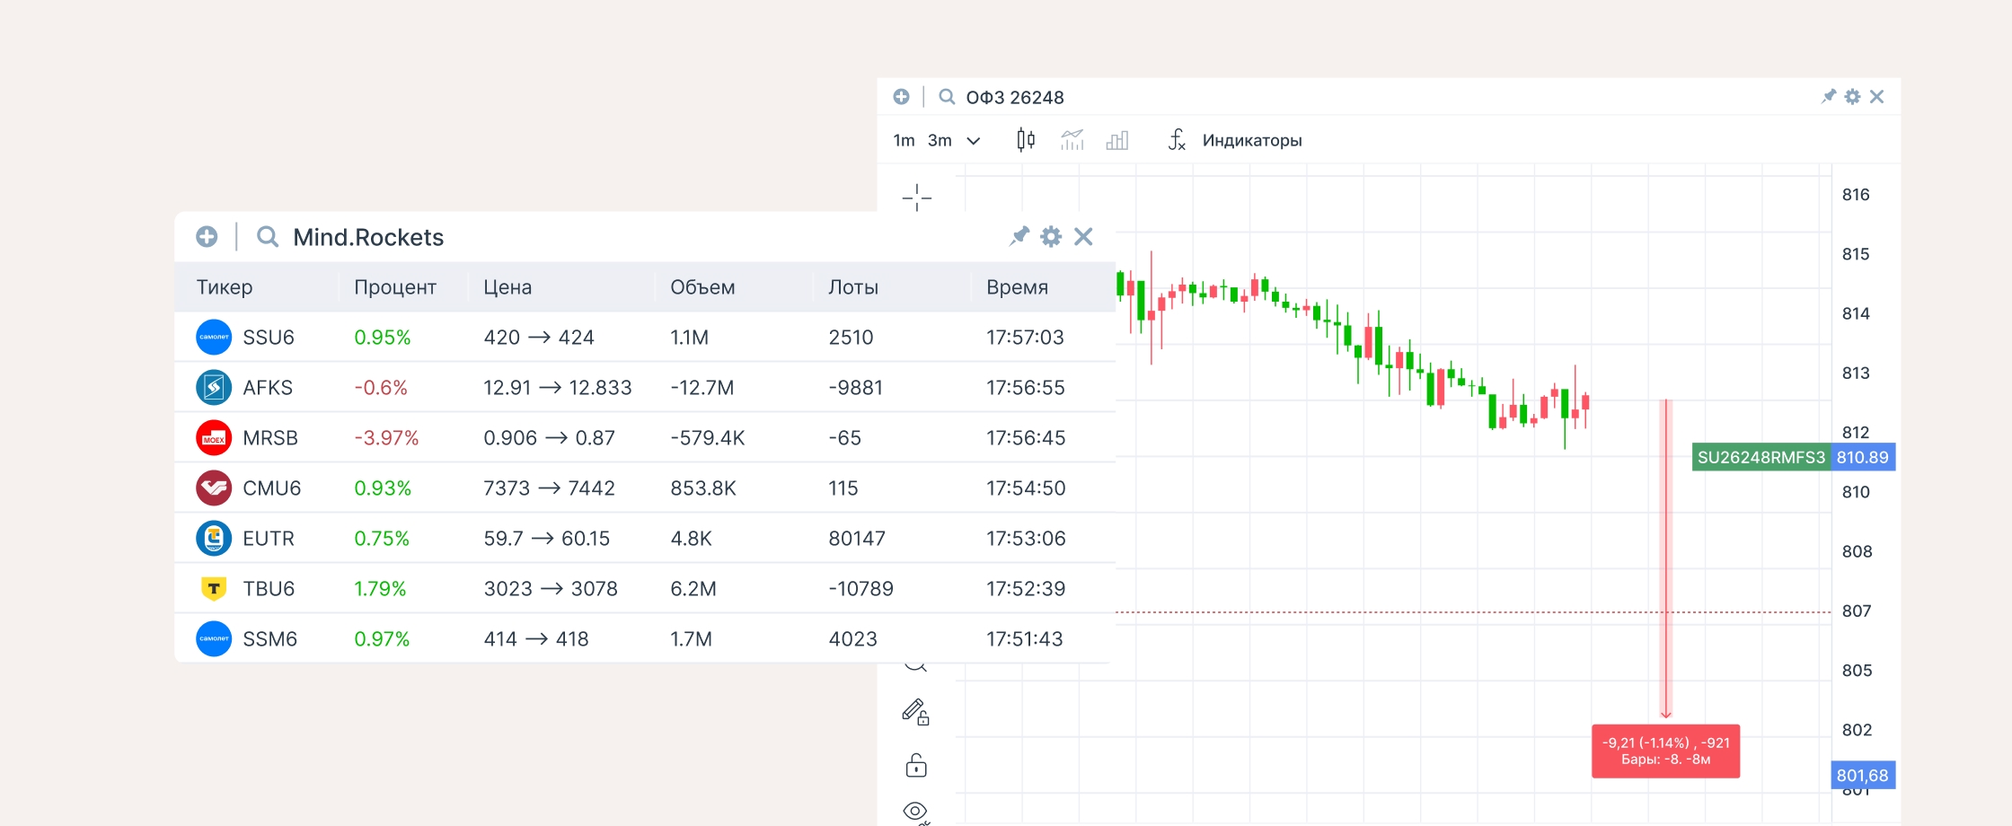Select the 3m timeframe
2012x826 pixels.
click(x=940, y=140)
